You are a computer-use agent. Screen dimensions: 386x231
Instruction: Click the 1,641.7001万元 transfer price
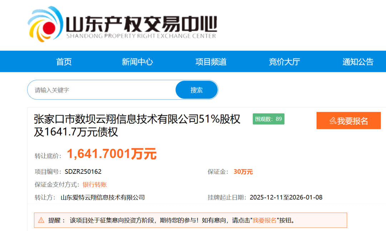click(x=112, y=154)
